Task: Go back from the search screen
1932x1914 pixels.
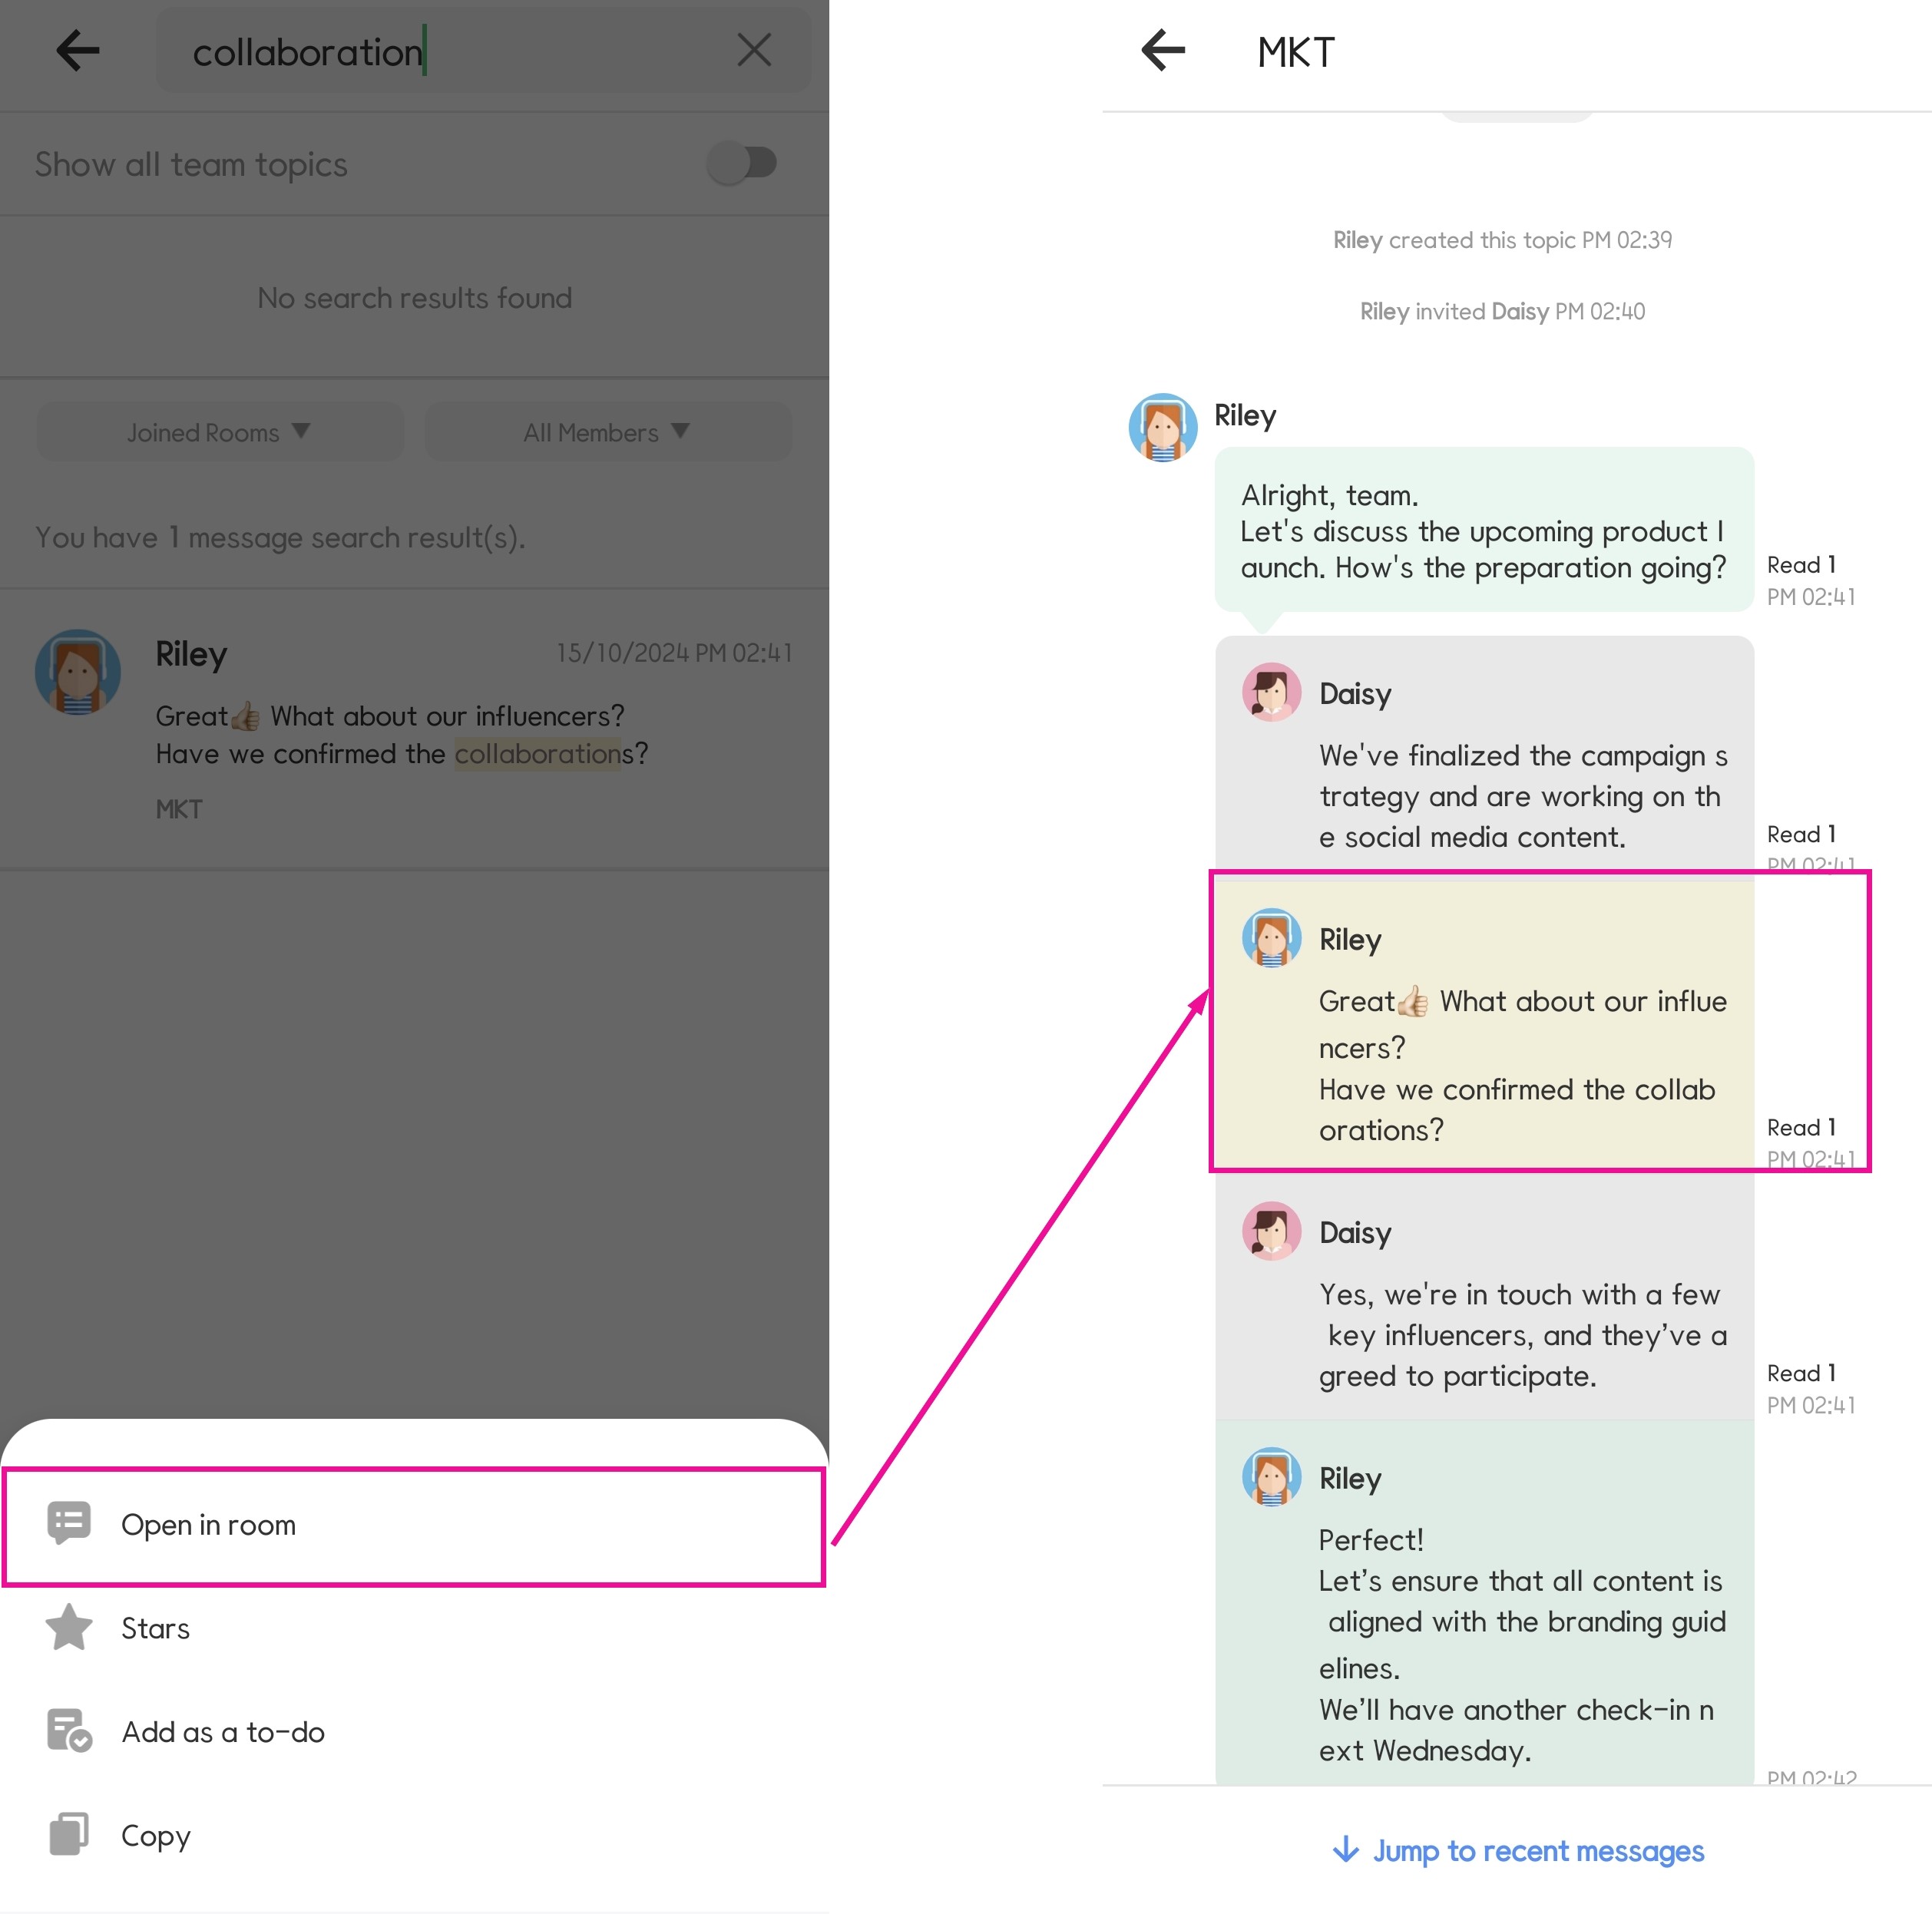Action: click(77, 50)
